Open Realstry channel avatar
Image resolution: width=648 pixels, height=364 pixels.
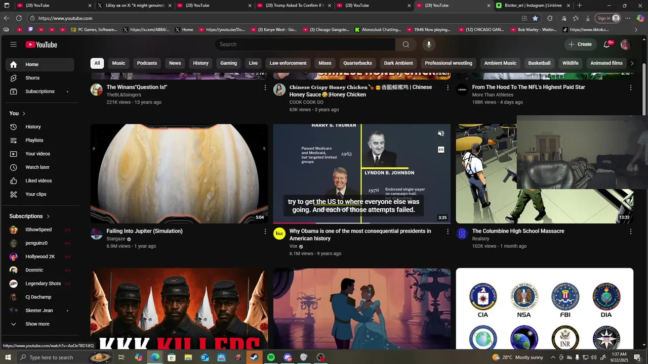pos(462,234)
